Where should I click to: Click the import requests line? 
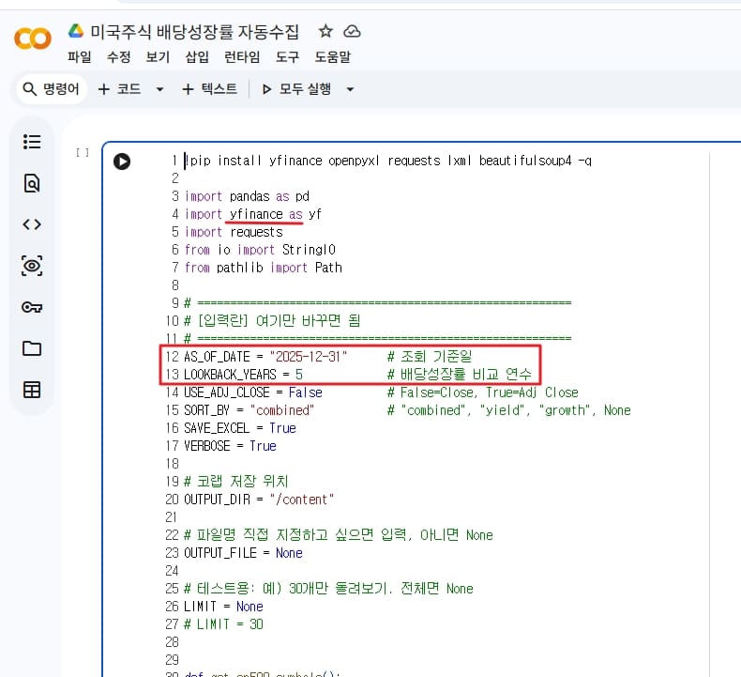(x=234, y=232)
